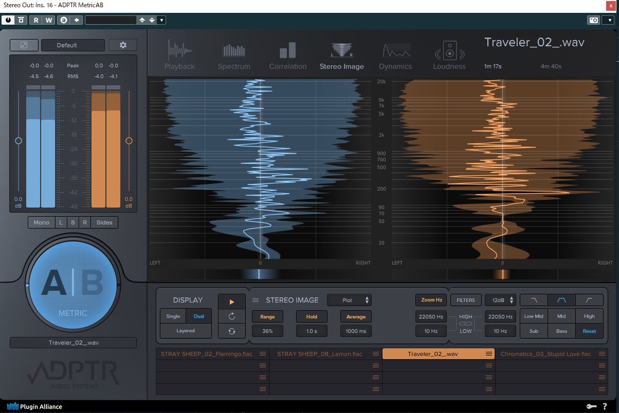The image size is (619, 413).
Task: Select the low-pass filter shape icon
Action: (x=534, y=300)
